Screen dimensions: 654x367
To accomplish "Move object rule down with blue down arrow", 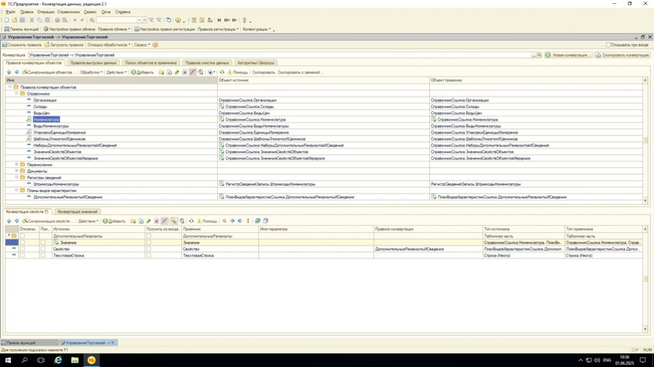I will (17, 72).
